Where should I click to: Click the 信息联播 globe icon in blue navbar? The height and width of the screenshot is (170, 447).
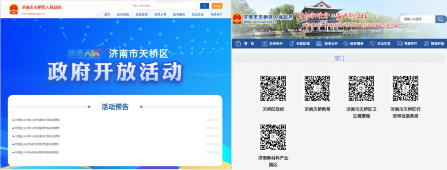(x=292, y=44)
